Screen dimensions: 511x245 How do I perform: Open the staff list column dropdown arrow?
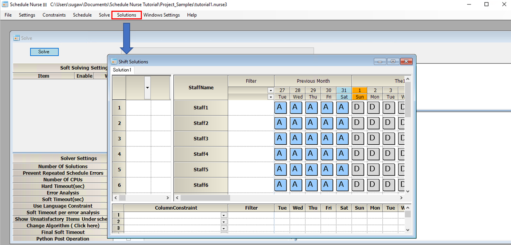pos(147,88)
